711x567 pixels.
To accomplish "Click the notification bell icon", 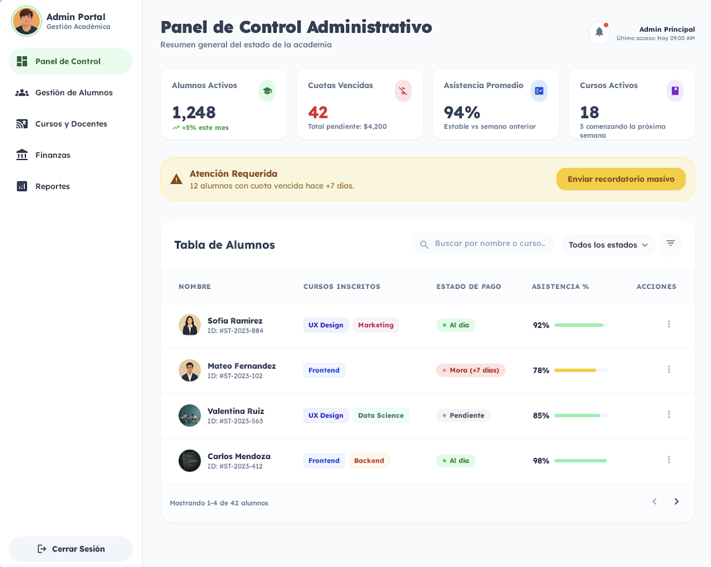I will pyautogui.click(x=599, y=32).
